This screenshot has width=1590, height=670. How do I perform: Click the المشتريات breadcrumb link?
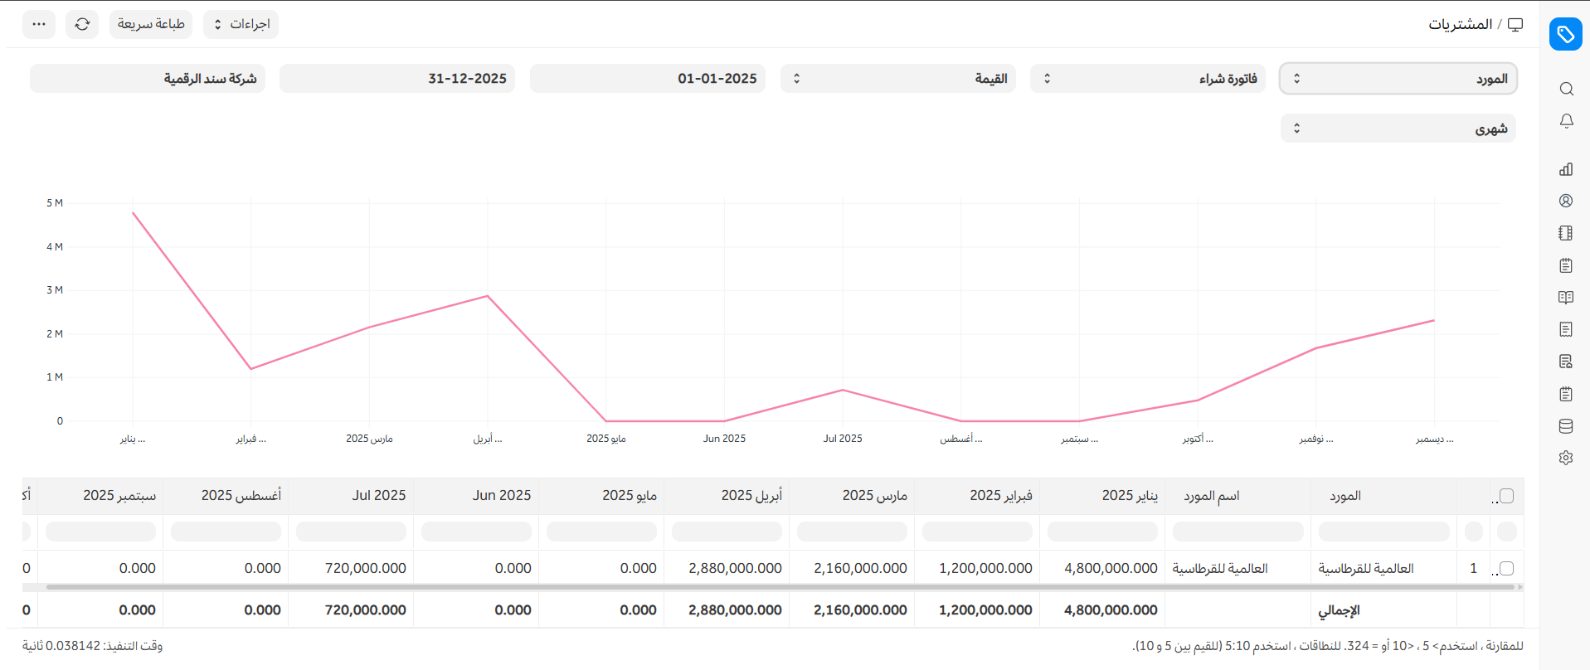tap(1460, 24)
